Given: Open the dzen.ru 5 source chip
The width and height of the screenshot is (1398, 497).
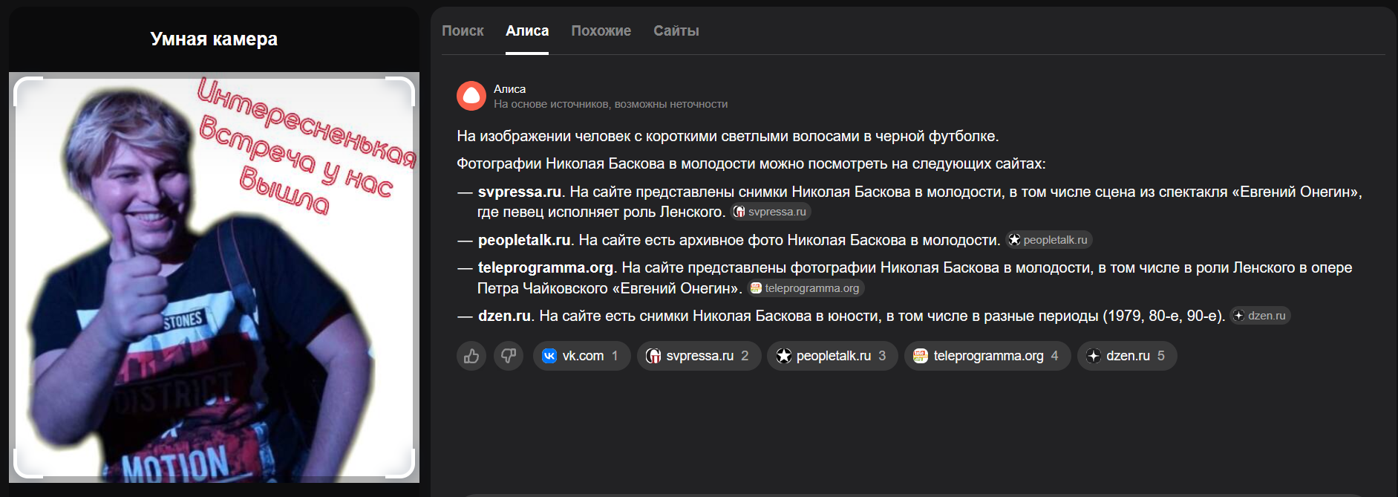Looking at the screenshot, I should coord(1127,356).
